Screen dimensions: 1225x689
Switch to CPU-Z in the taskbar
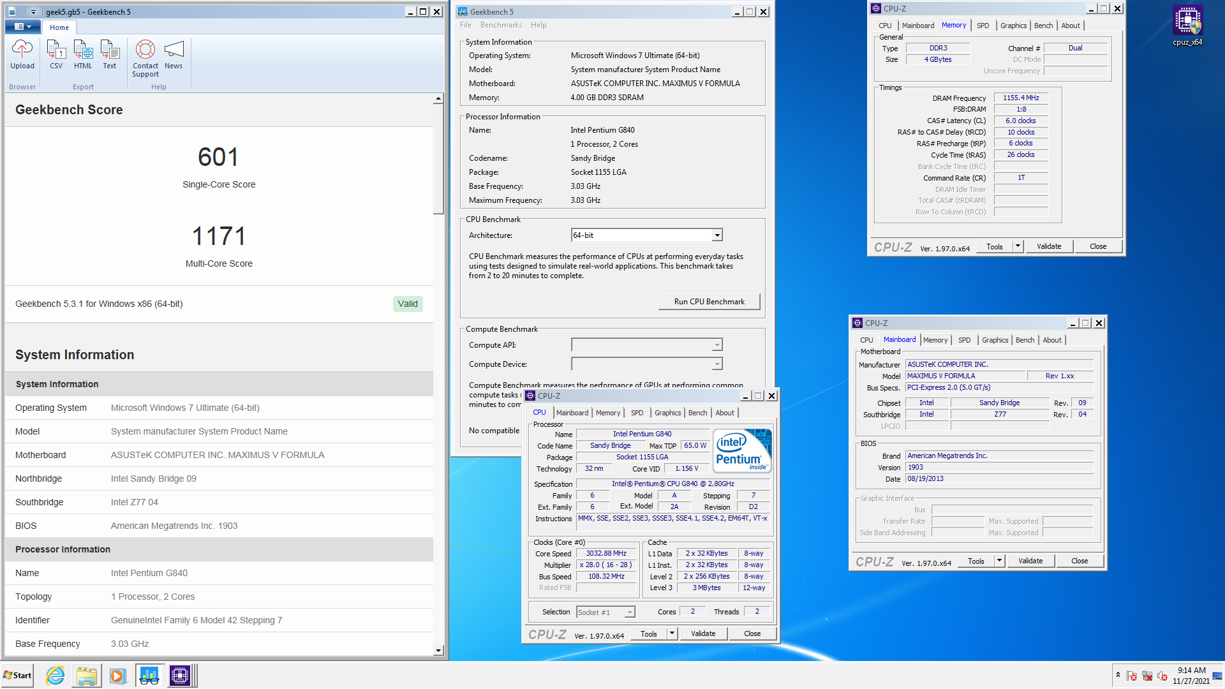181,676
